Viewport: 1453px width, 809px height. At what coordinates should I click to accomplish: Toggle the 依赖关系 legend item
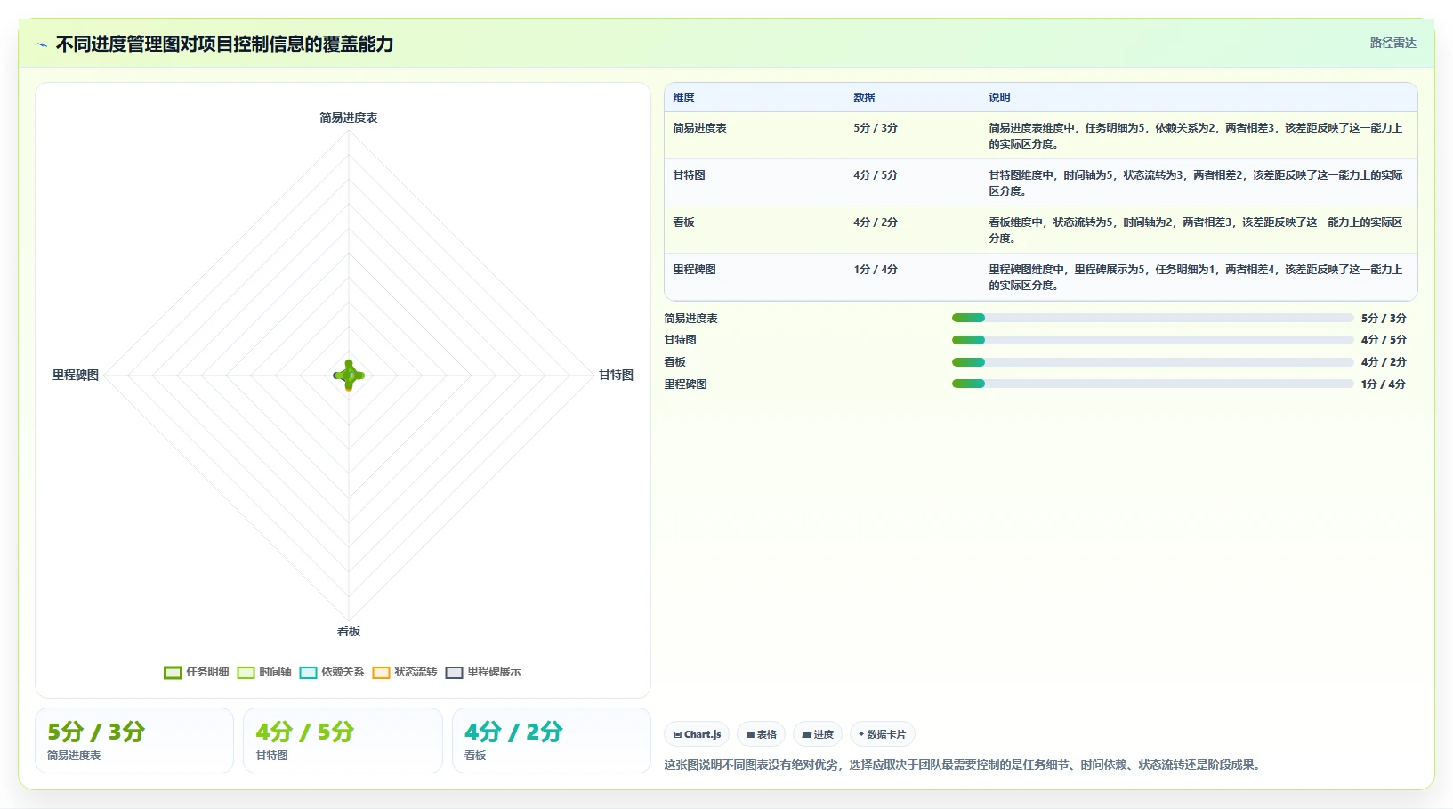pos(332,672)
